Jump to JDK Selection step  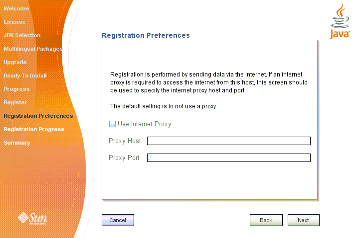tap(22, 35)
